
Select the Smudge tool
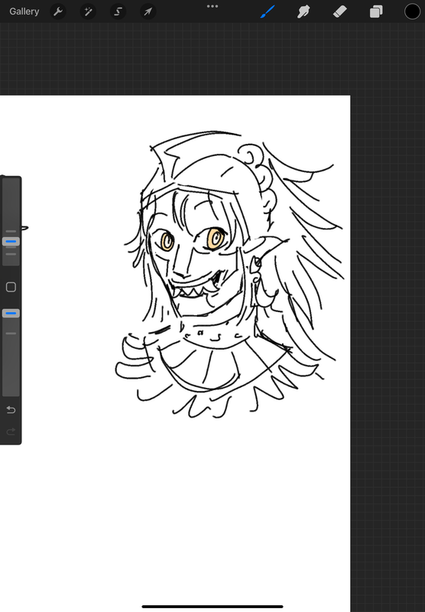point(303,11)
